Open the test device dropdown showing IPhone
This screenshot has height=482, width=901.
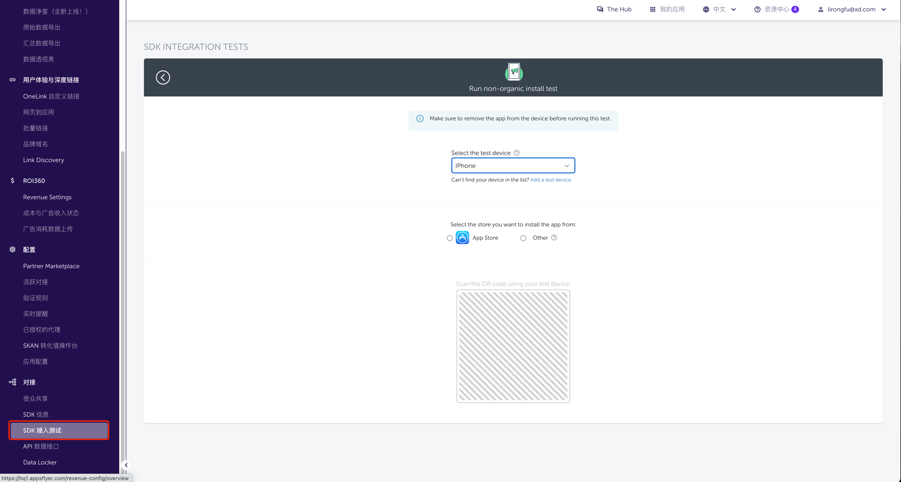(x=513, y=166)
